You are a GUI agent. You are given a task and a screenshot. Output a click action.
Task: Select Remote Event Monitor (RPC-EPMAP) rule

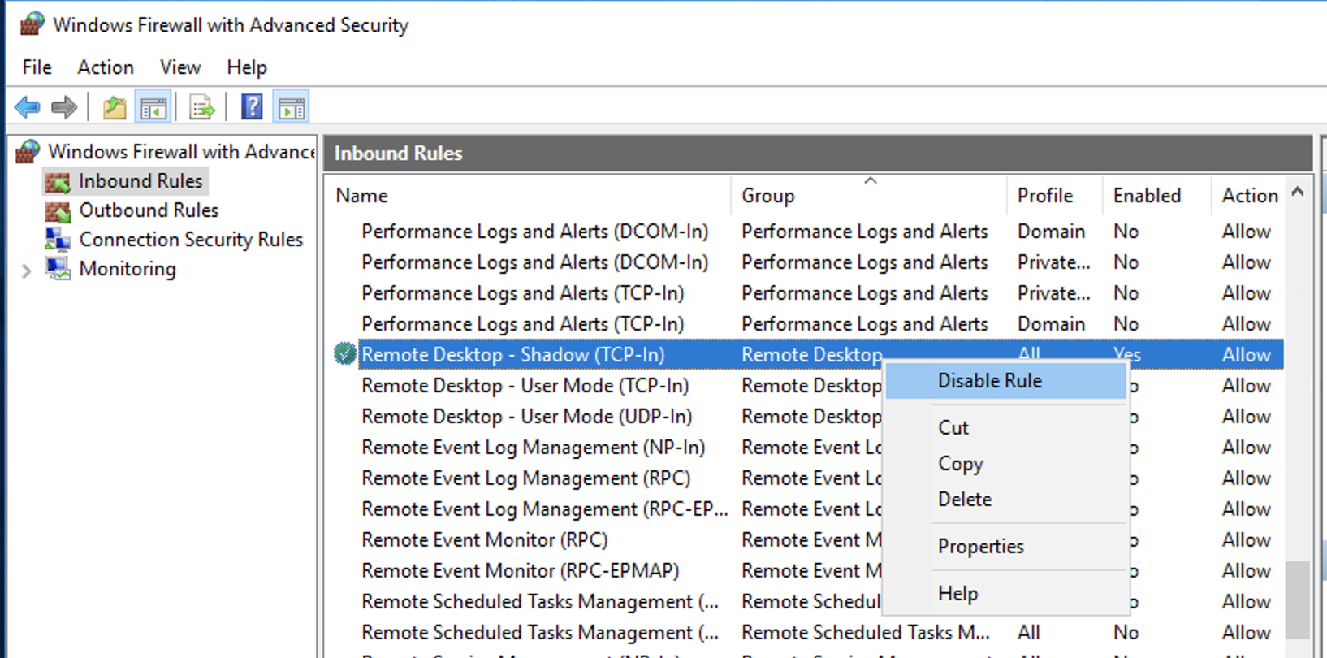[521, 571]
